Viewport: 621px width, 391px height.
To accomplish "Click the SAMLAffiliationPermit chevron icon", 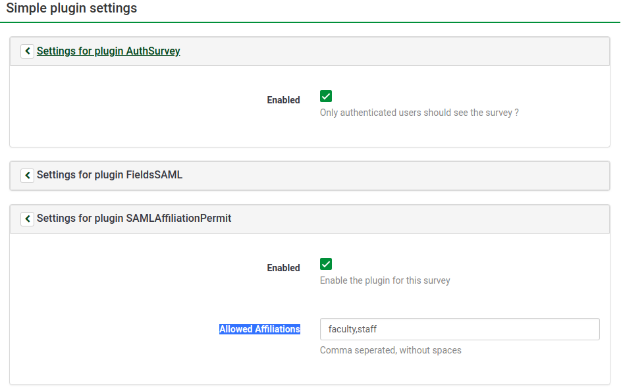I will pyautogui.click(x=27, y=219).
